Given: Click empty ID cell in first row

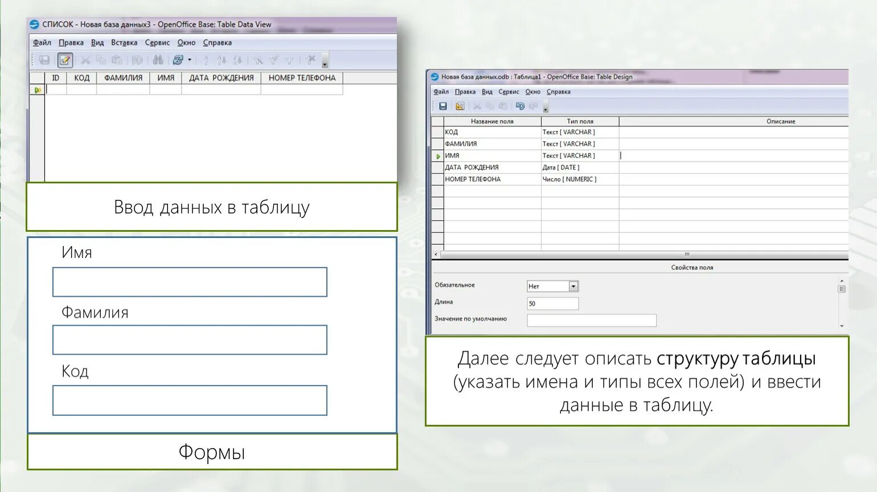Looking at the screenshot, I should click(56, 89).
